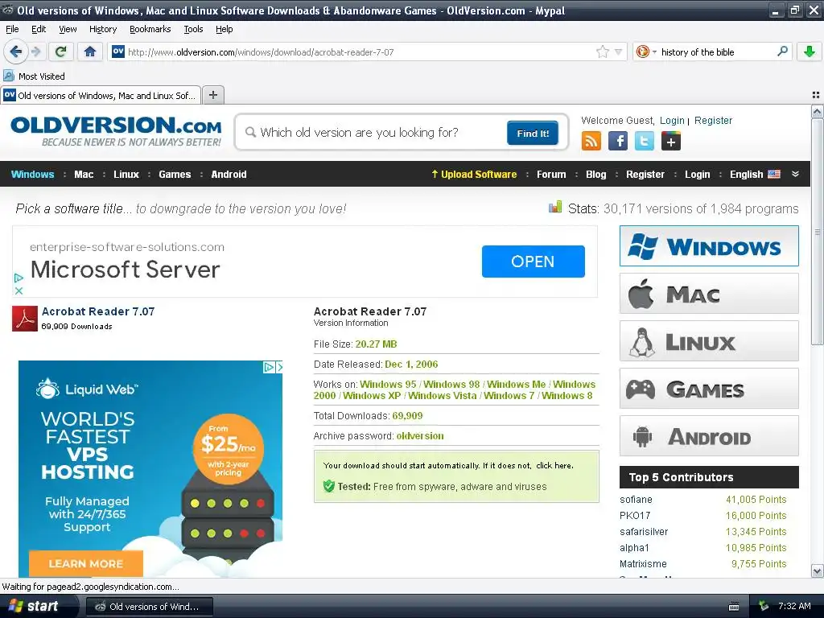The height and width of the screenshot is (618, 824).
Task: Open AdChoices icon on Liquid Web ad
Action: point(269,367)
